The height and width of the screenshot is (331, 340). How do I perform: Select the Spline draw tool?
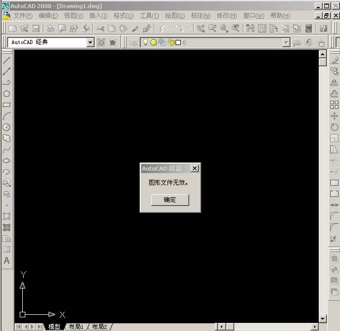point(7,149)
